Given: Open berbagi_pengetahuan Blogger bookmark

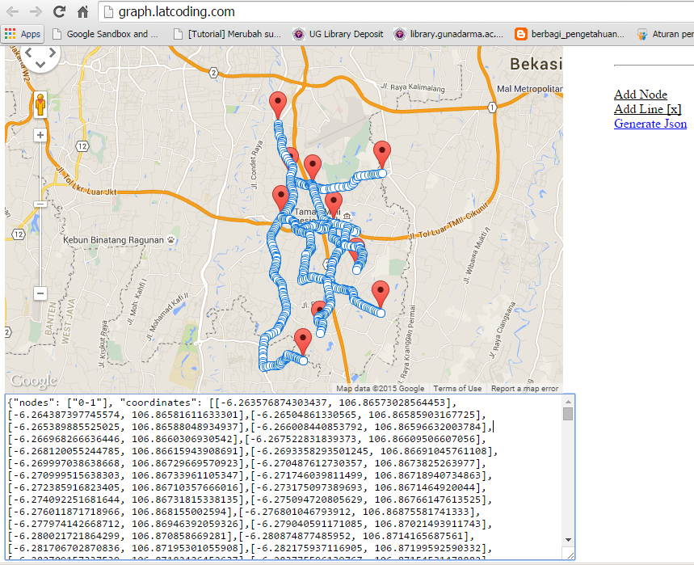Looking at the screenshot, I should pyautogui.click(x=570, y=34).
